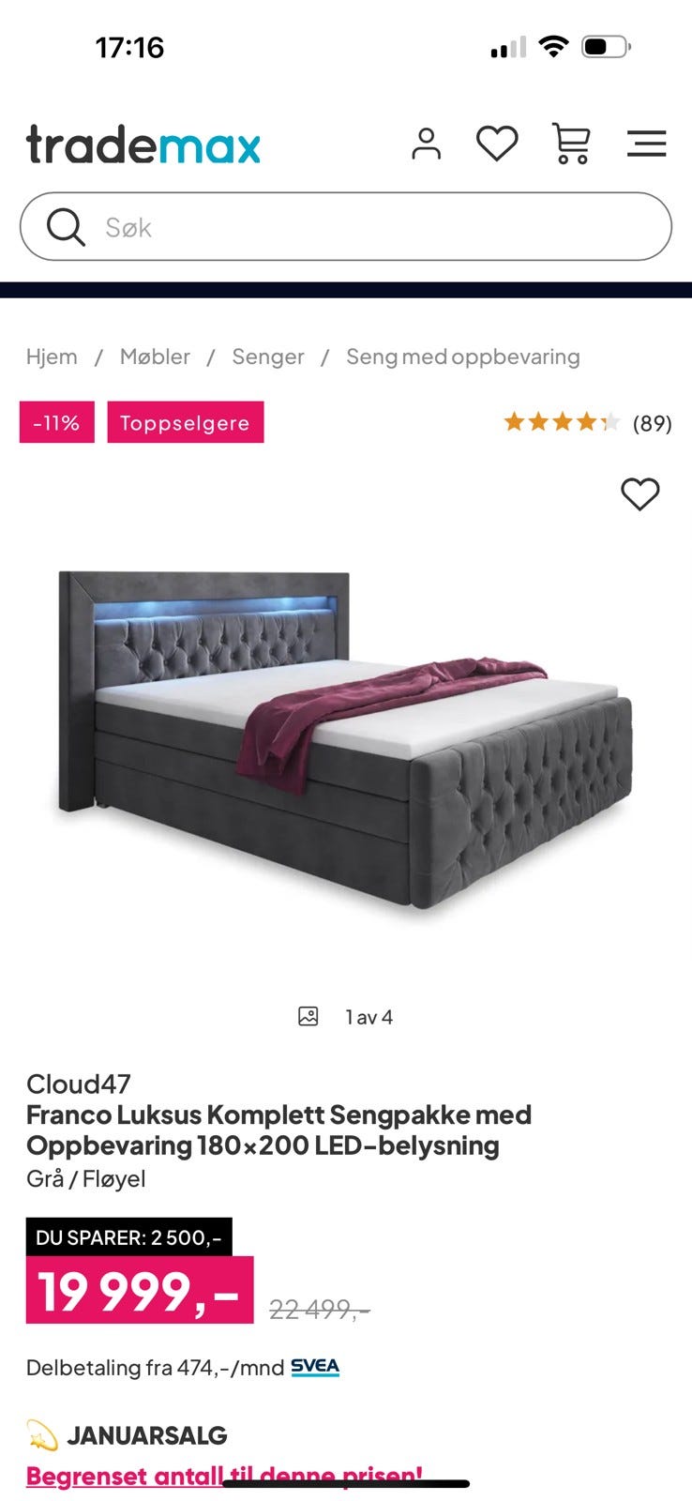
Task: Click the -11% discount badge
Action: 56,422
